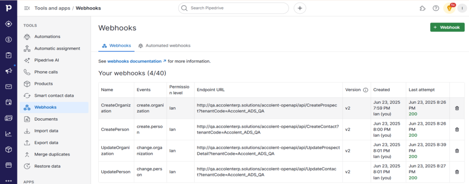This screenshot has width=469, height=184.
Task: Focus the Search Pipedrive field
Action: [233, 8]
